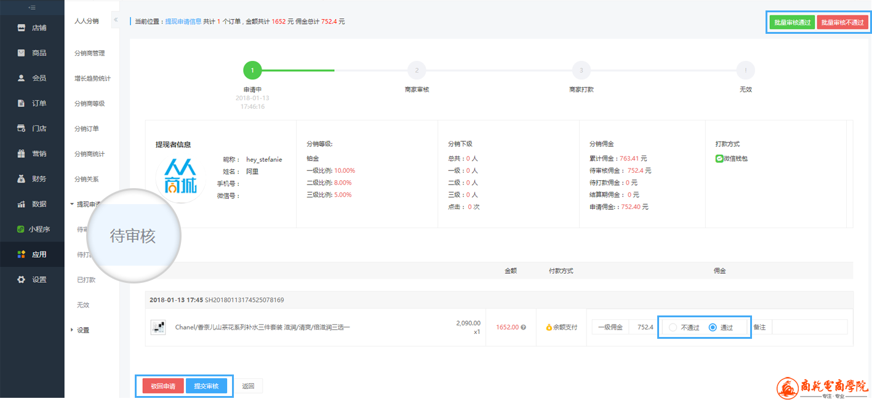The image size is (872, 404).
Task: Expand the 设置 submenu group
Action: click(x=72, y=330)
